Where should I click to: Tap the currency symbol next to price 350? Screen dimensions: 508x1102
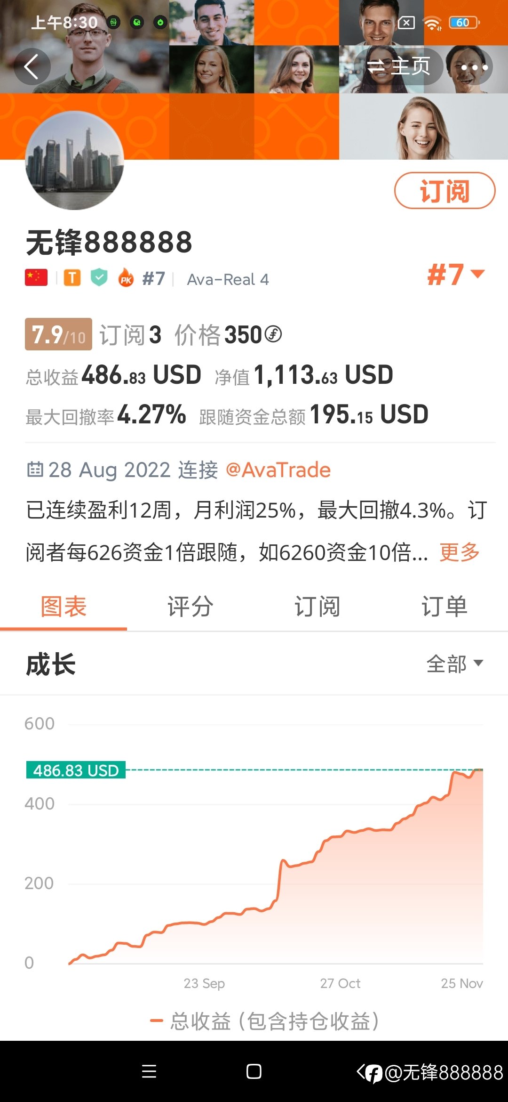coord(273,334)
